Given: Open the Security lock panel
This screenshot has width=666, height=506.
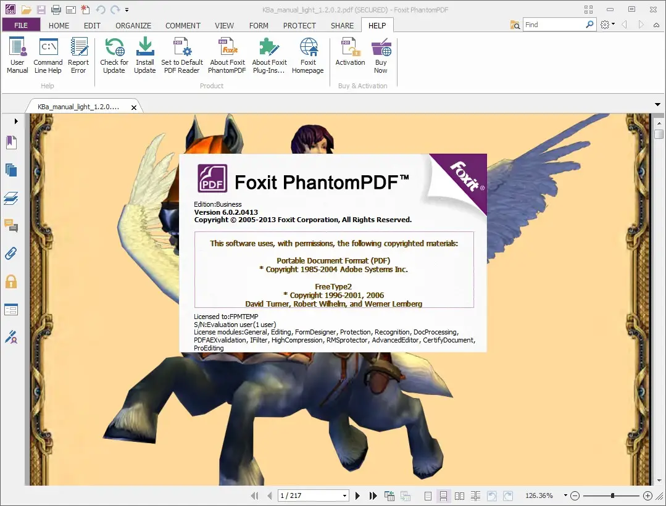Looking at the screenshot, I should 12,281.
